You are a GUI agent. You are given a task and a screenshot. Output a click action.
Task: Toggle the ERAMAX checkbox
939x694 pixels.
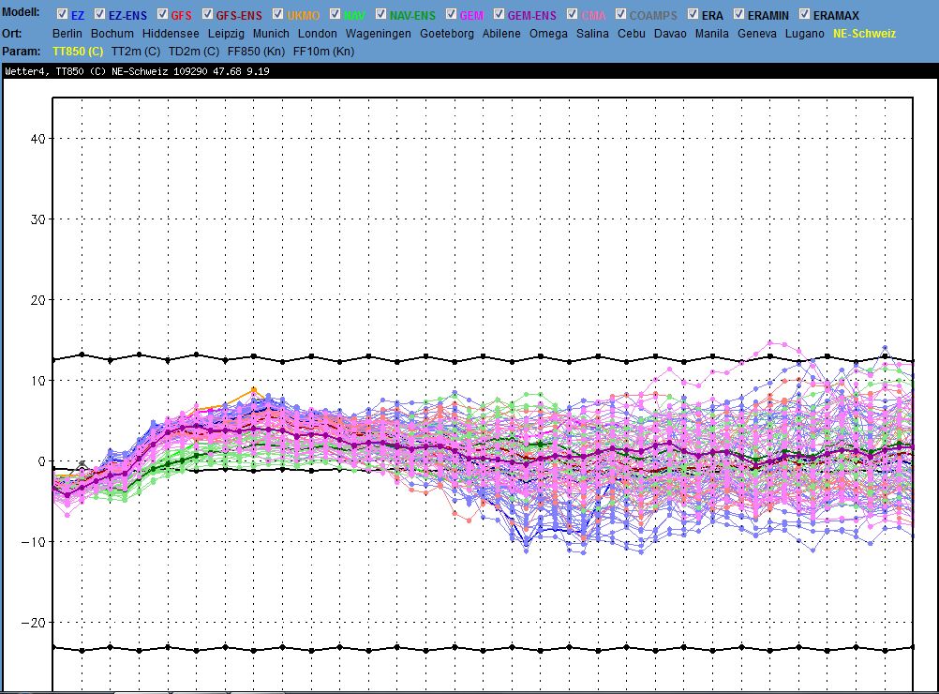click(x=804, y=15)
